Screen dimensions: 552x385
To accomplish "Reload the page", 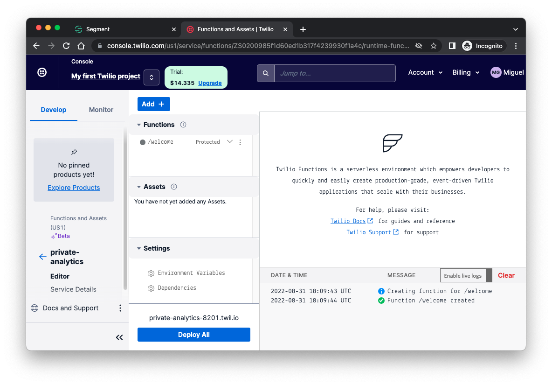I will tap(66, 46).
